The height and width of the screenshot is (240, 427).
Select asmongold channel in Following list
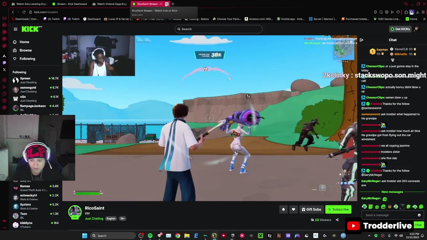(x=36, y=89)
